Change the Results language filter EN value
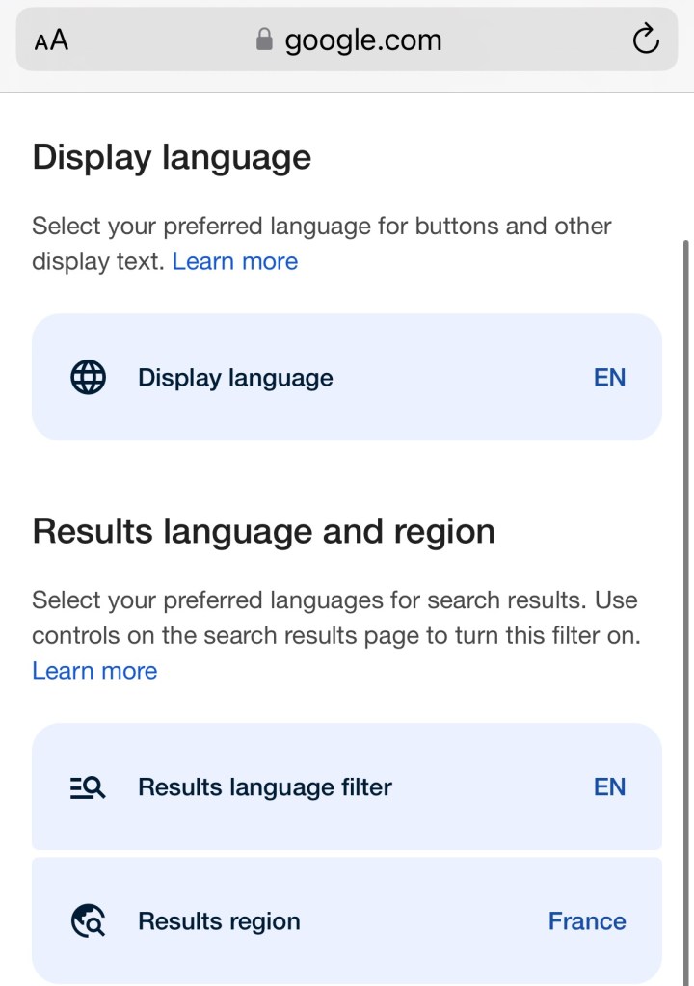 (x=609, y=787)
